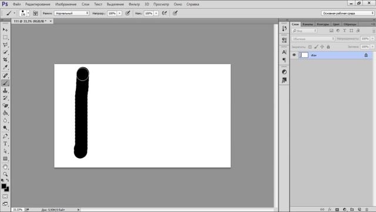The image size is (376, 212).
Task: Open the brush preset picker dropdown
Action: pos(28,13)
